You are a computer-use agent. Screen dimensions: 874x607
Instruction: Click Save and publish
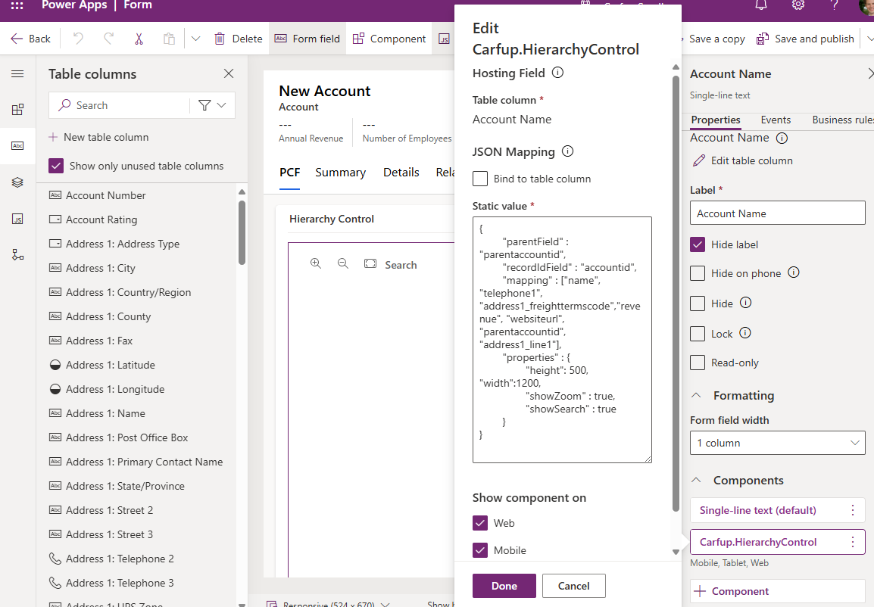point(805,39)
